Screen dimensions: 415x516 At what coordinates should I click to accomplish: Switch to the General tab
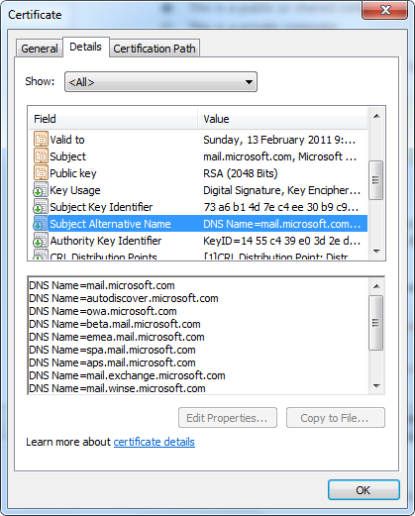point(40,49)
